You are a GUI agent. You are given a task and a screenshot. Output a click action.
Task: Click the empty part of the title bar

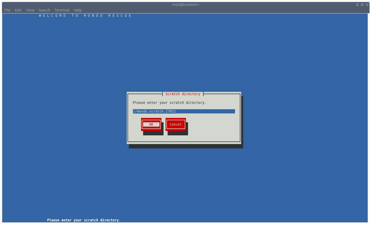tap(98, 4)
